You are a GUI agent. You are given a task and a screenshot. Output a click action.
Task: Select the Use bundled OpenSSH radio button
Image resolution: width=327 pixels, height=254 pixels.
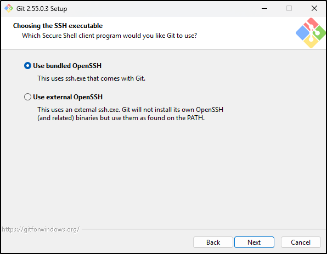pos(27,66)
